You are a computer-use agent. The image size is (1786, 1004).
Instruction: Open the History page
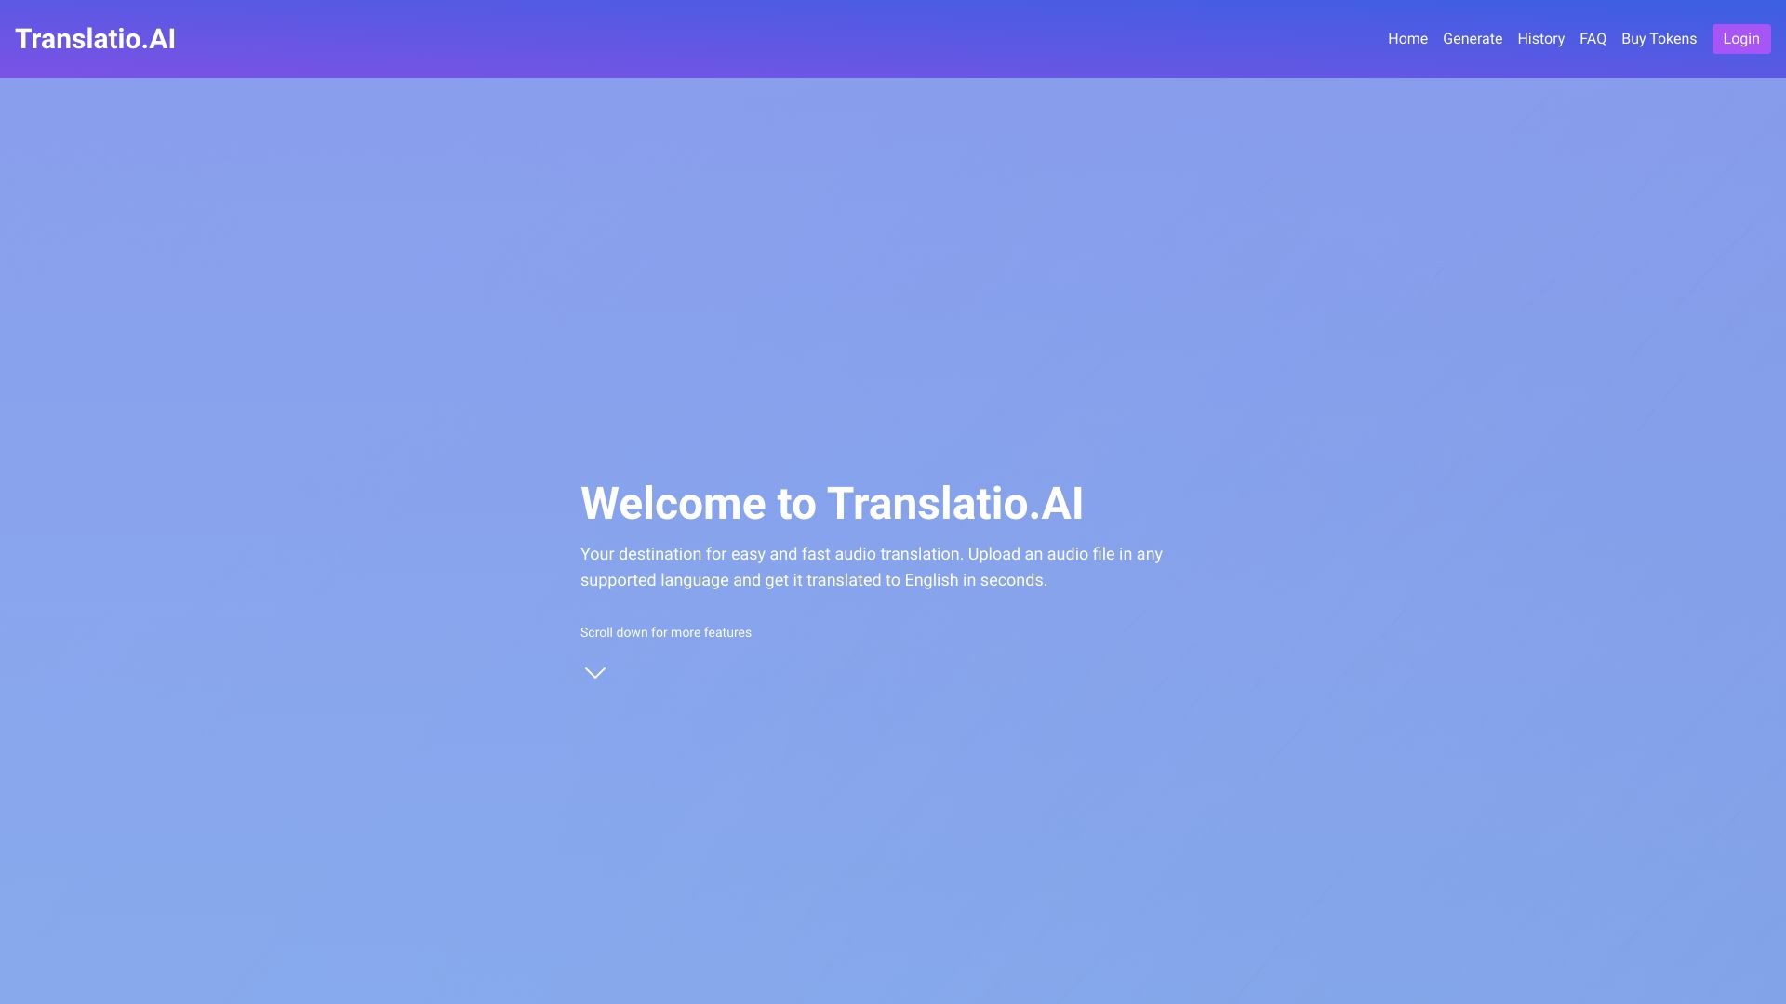(1540, 38)
